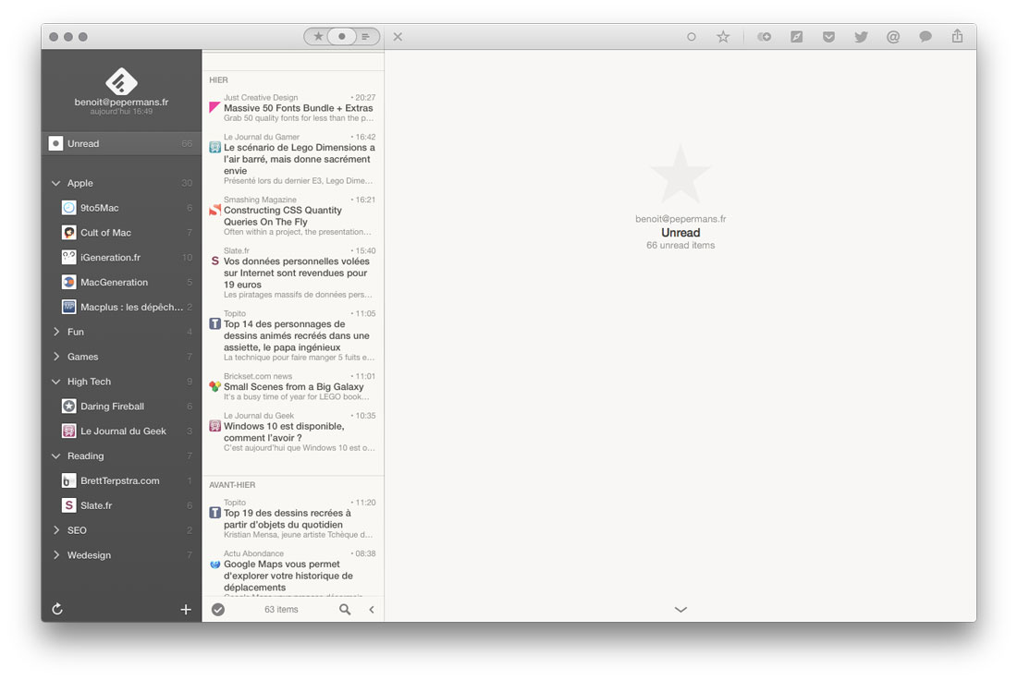The width and height of the screenshot is (1017, 680).
Task: Open the 9to5Mac feed
Action: point(121,208)
